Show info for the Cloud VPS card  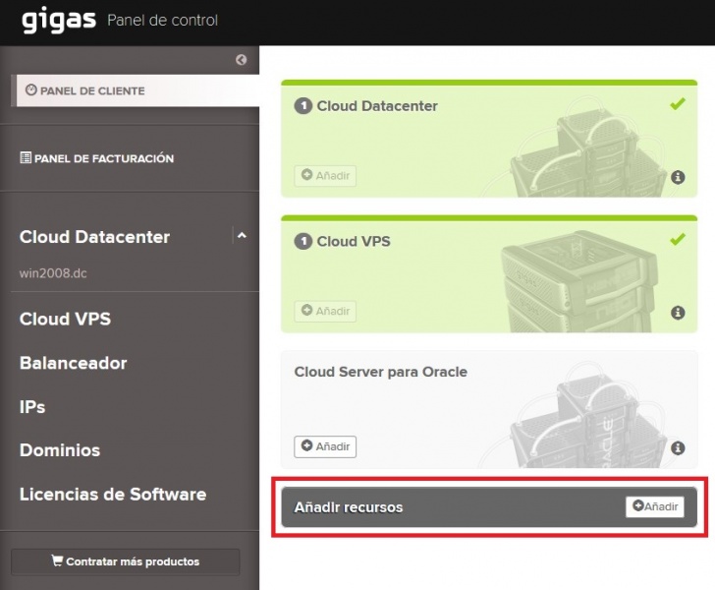(x=678, y=313)
